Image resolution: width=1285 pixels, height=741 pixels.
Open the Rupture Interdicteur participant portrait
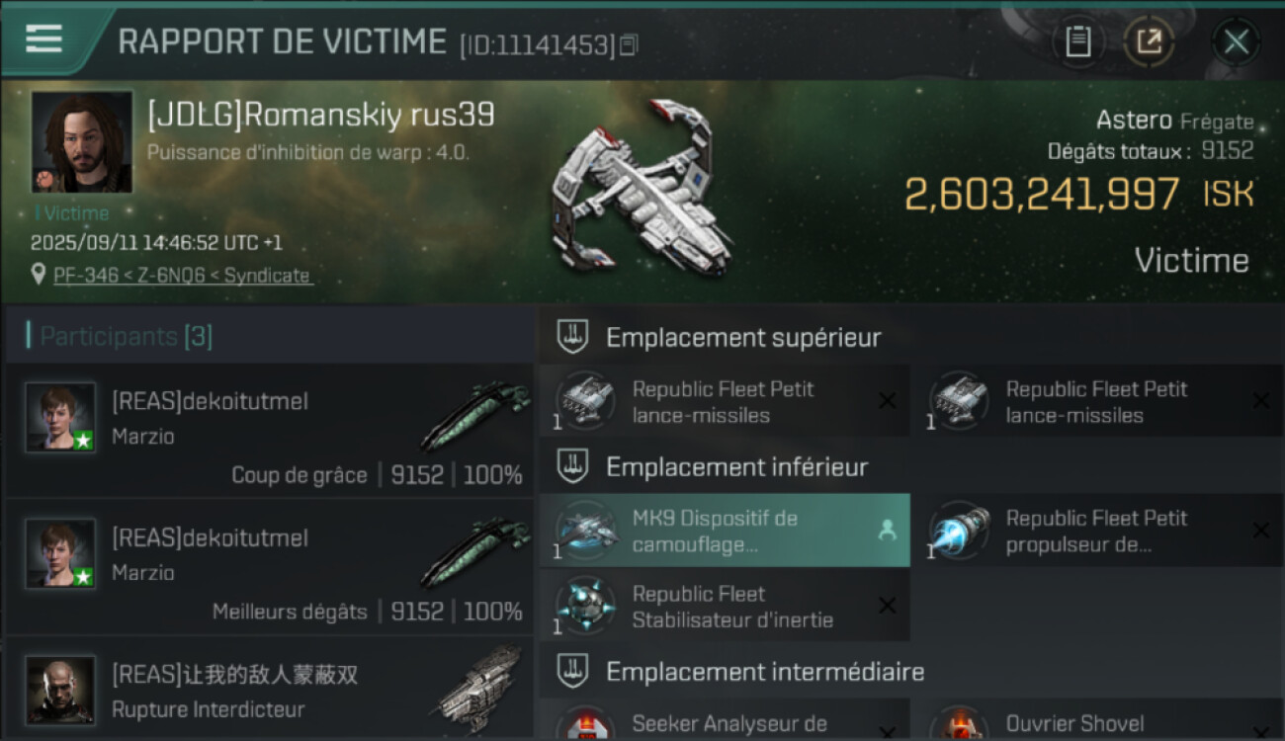(x=61, y=690)
